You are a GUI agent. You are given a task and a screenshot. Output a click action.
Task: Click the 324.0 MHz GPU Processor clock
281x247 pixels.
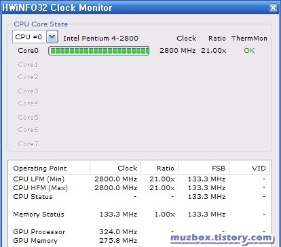118,232
